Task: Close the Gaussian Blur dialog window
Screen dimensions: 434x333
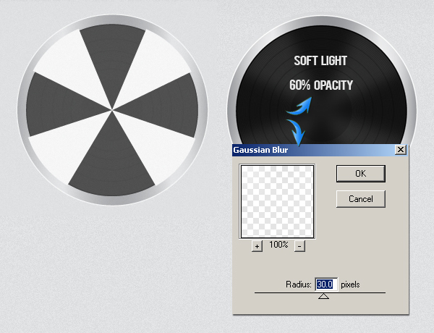Action: pyautogui.click(x=401, y=150)
